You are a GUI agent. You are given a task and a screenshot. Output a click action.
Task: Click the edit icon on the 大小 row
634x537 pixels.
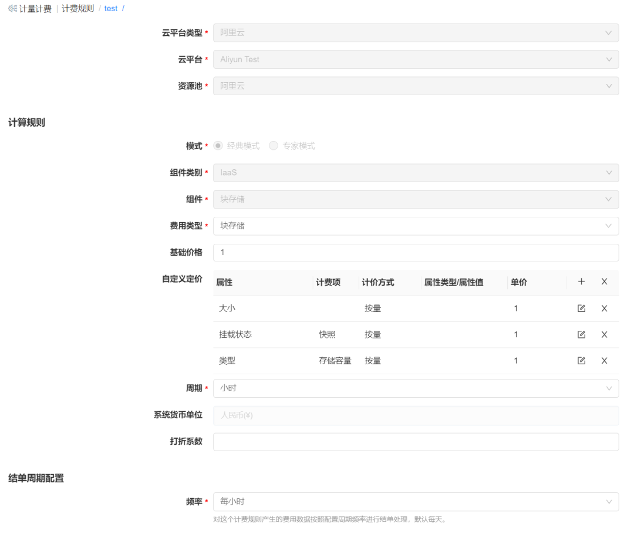[x=581, y=308]
